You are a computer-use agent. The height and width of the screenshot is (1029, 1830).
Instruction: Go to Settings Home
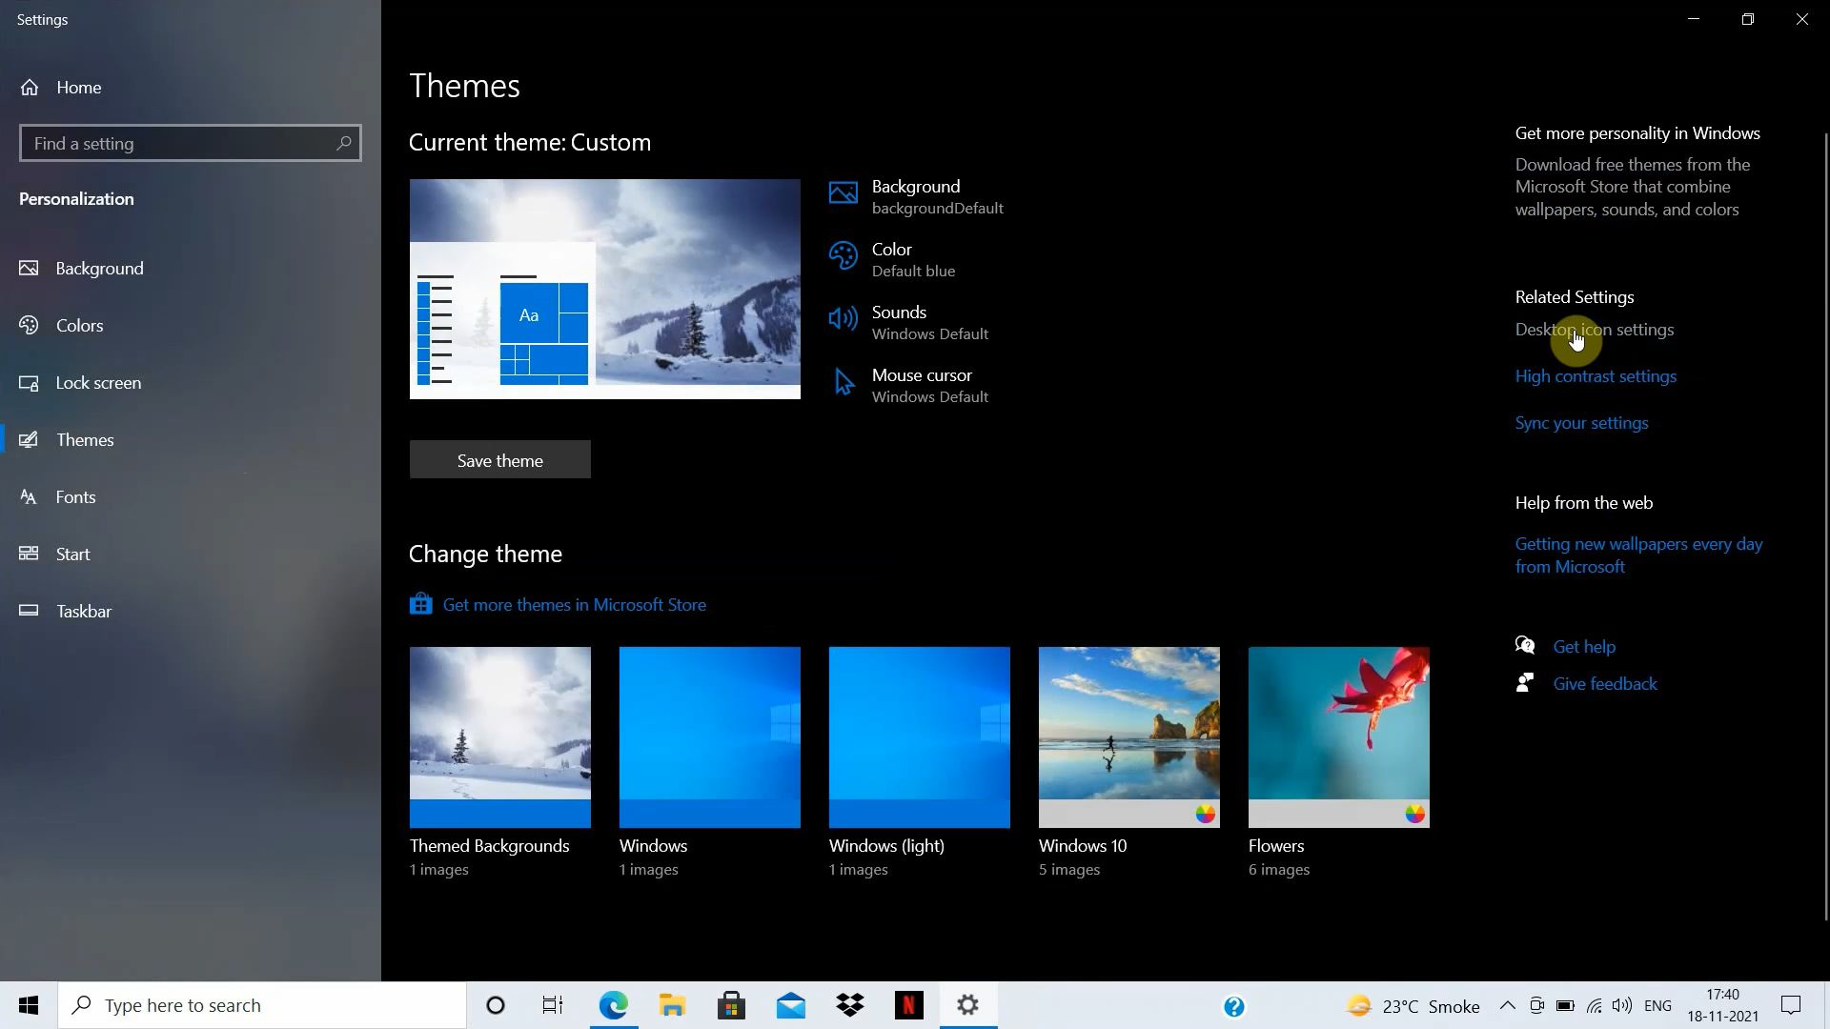coord(79,87)
